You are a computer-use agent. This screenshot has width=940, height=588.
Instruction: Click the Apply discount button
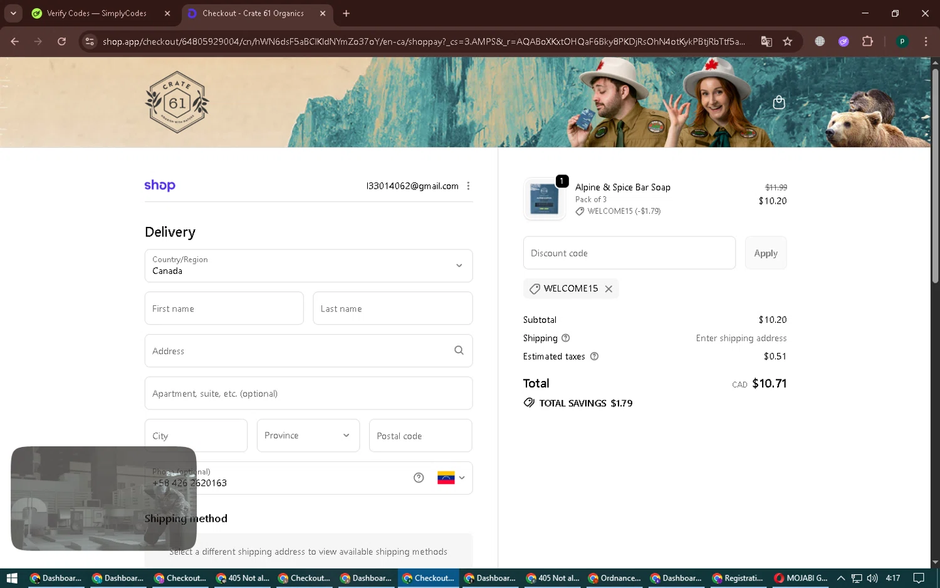point(766,253)
